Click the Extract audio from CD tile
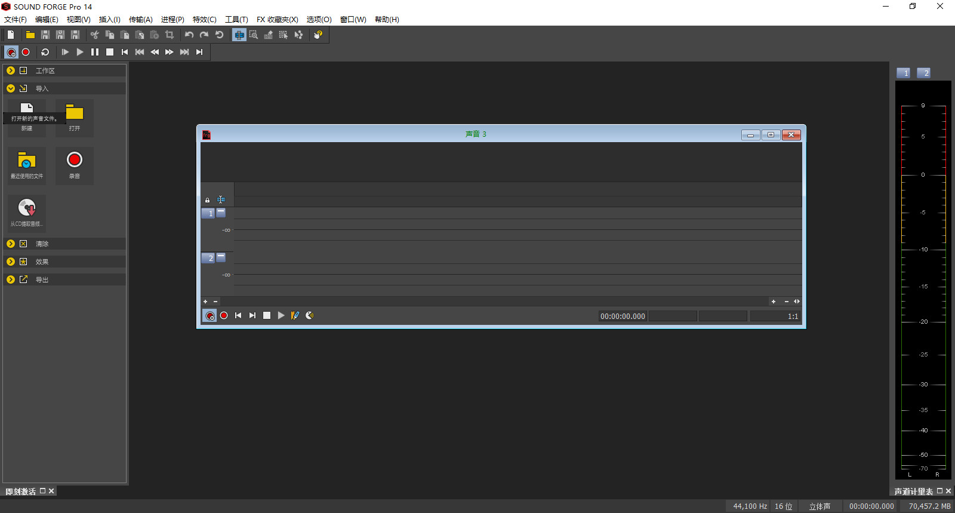The height and width of the screenshot is (513, 955). (27, 213)
